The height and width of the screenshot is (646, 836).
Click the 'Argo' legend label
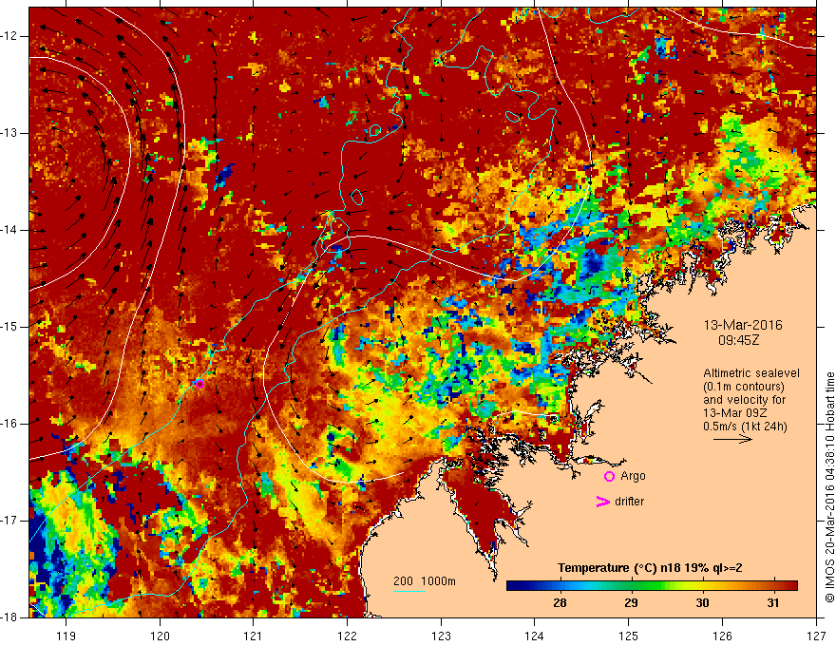(x=633, y=476)
